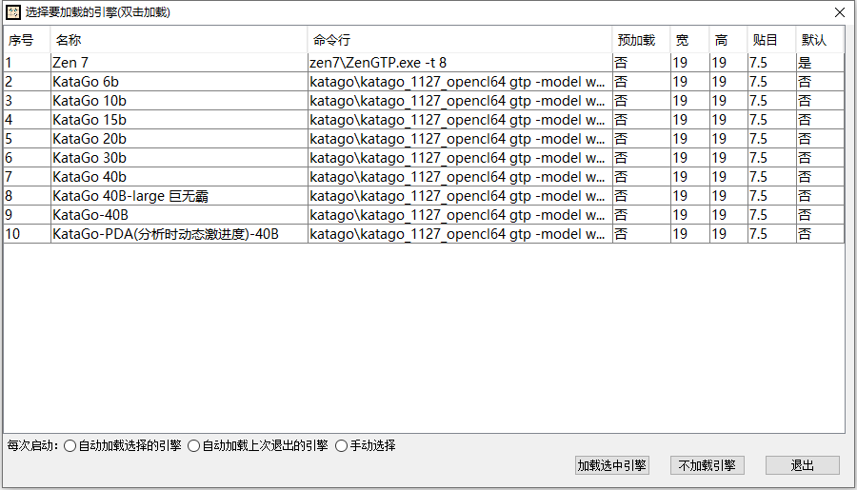Click the 加载选中引擎 button
This screenshot has height=490, width=857.
coord(612,465)
